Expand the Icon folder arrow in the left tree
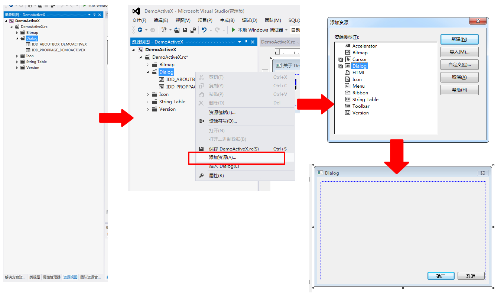 click(x=17, y=56)
